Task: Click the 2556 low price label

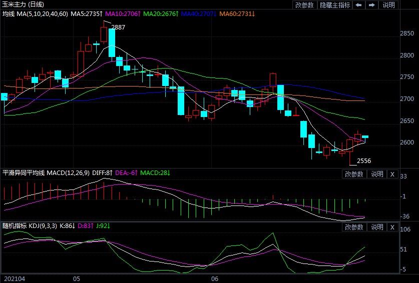Action: point(364,160)
